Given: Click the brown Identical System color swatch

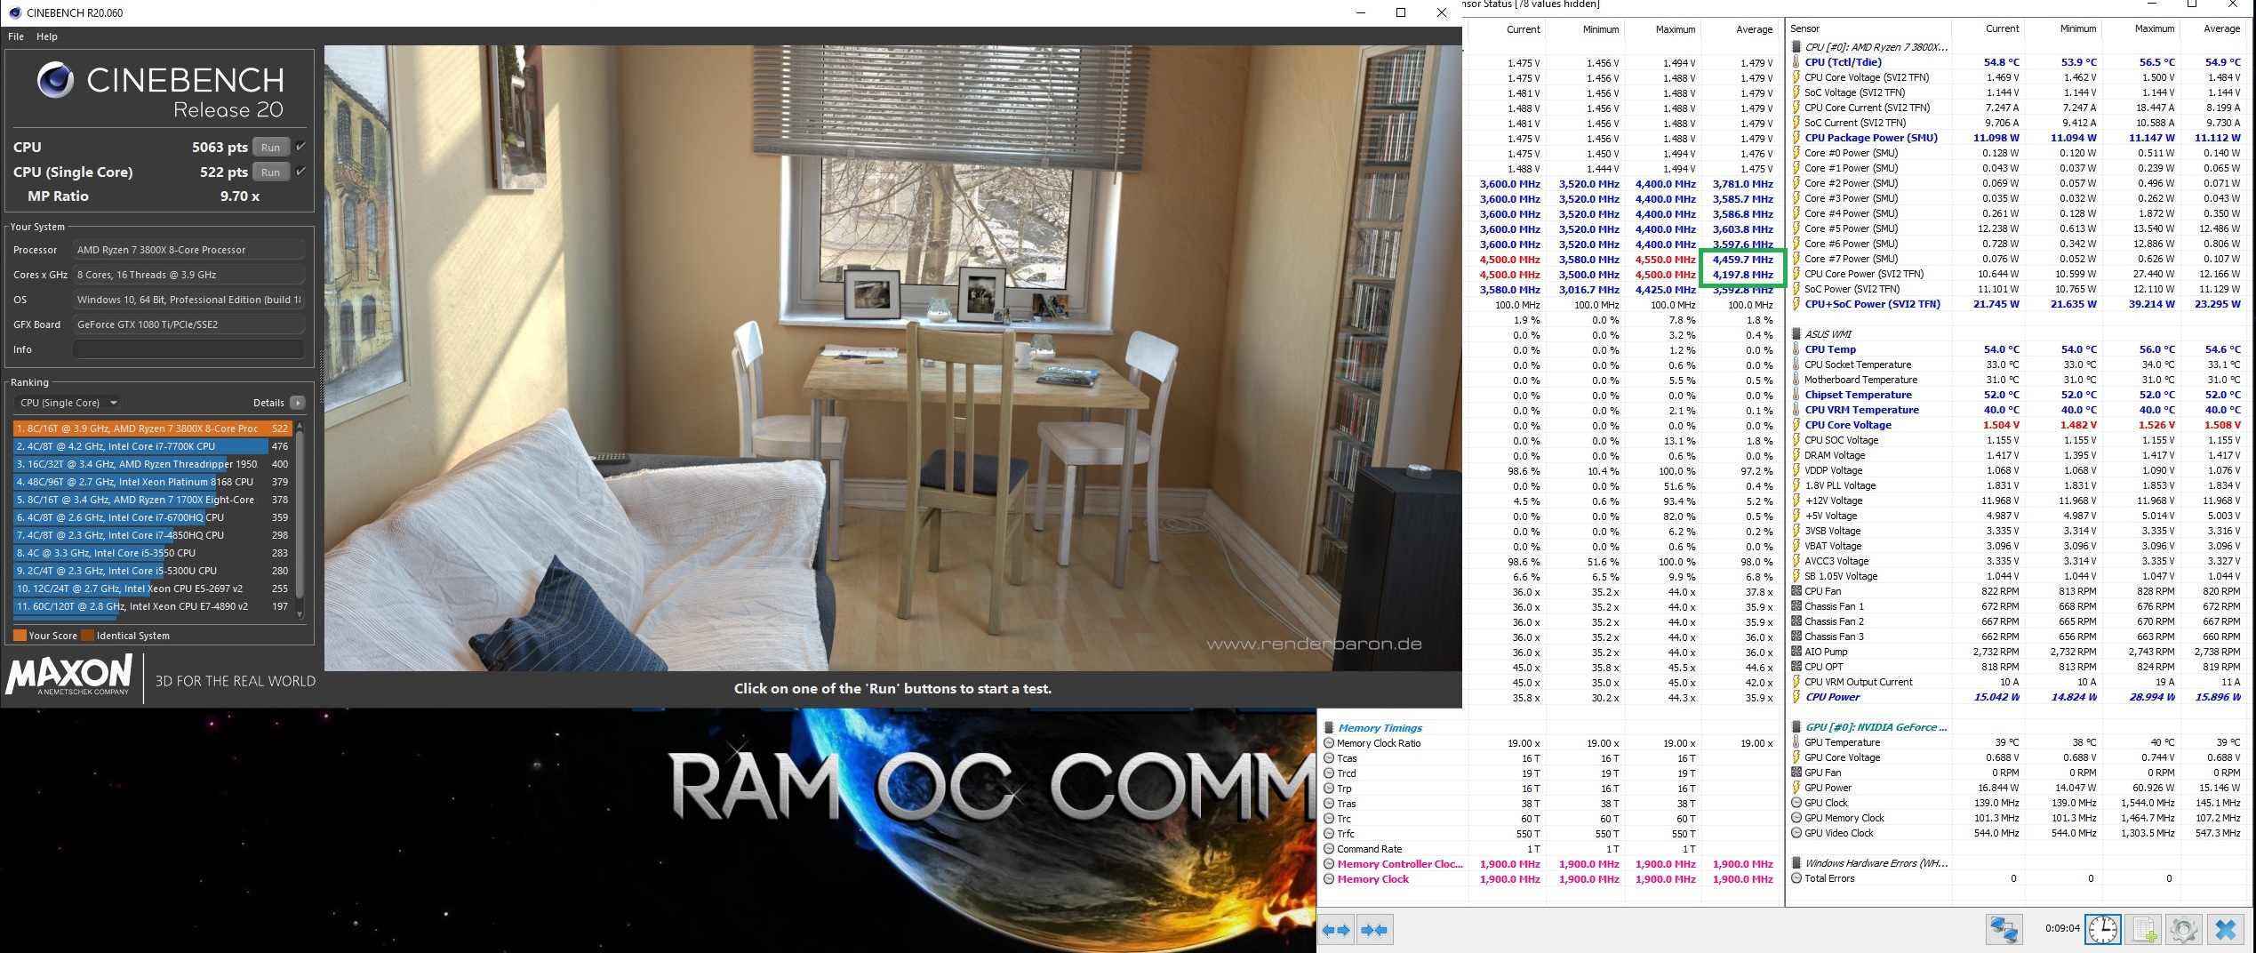Looking at the screenshot, I should point(87,636).
